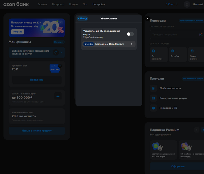
Task: Toggle card operation notifications switch
Action: pyautogui.click(x=130, y=34)
